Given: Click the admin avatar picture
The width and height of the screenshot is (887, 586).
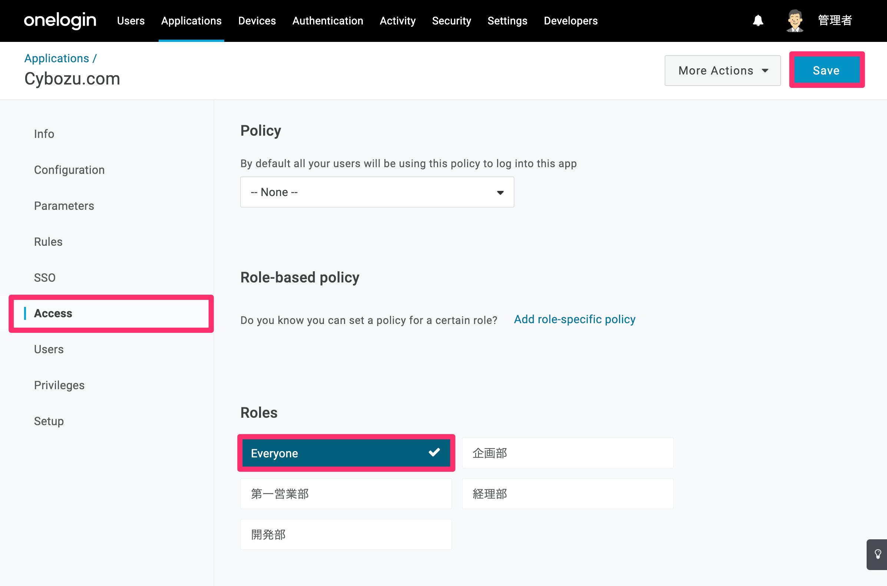Looking at the screenshot, I should [795, 20].
